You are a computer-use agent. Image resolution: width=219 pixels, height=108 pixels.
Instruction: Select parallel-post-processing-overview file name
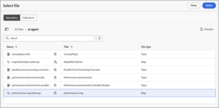coord(32,70)
